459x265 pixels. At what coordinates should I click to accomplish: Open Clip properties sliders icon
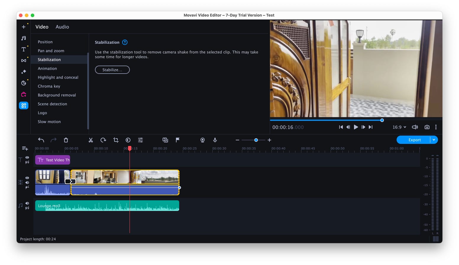[x=140, y=140]
